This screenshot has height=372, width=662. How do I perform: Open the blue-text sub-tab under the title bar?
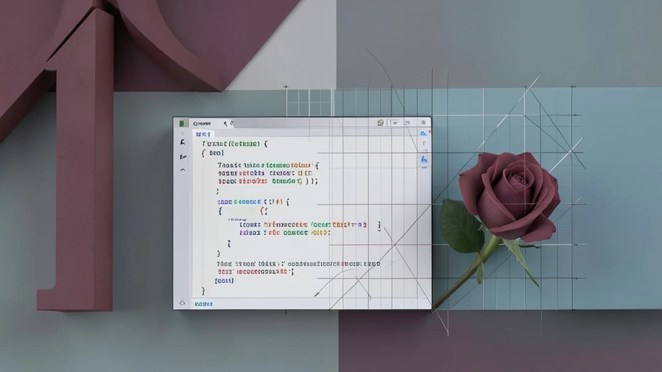point(203,134)
